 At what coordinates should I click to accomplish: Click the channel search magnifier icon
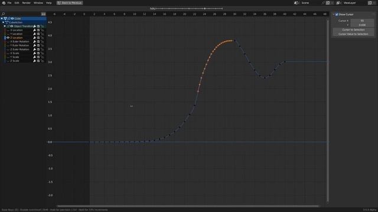(3, 14)
